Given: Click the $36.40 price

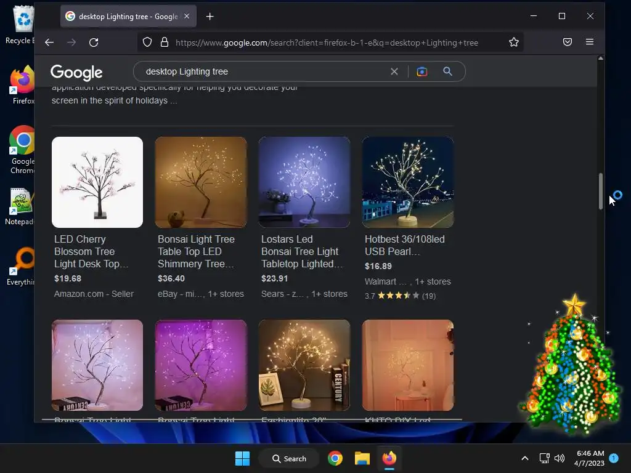Looking at the screenshot, I should (171, 278).
